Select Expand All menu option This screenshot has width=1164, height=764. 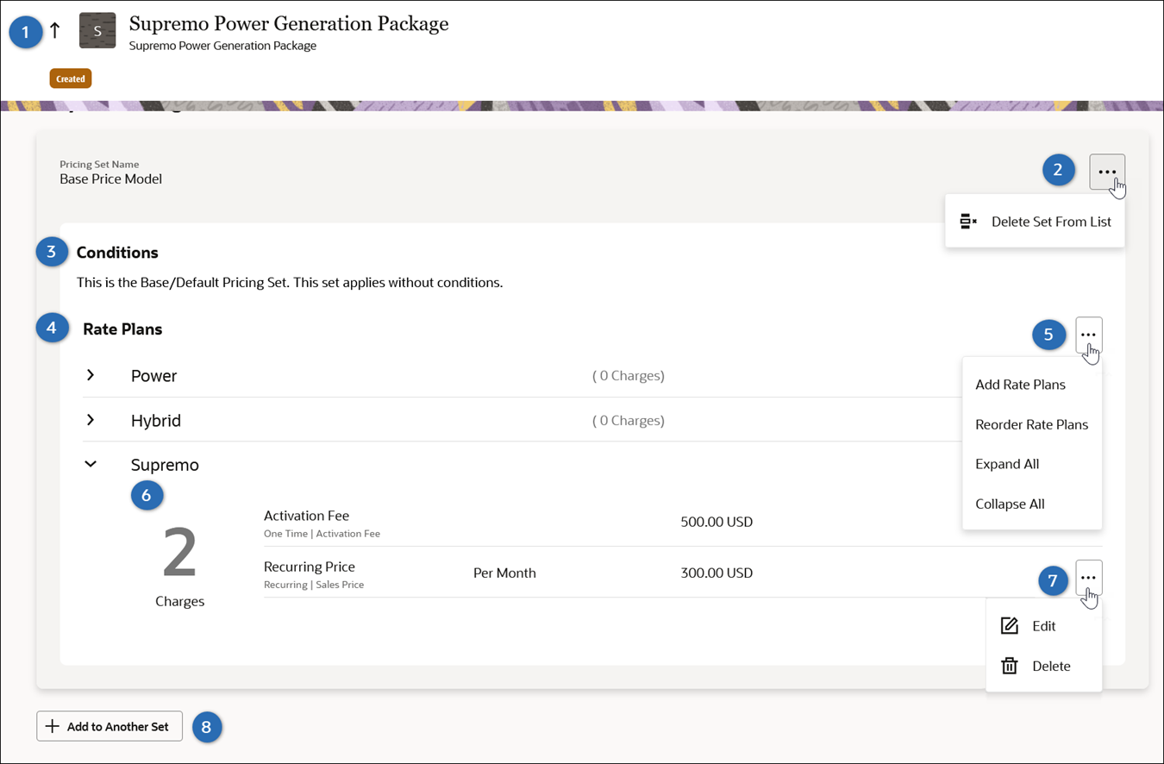click(x=1007, y=464)
